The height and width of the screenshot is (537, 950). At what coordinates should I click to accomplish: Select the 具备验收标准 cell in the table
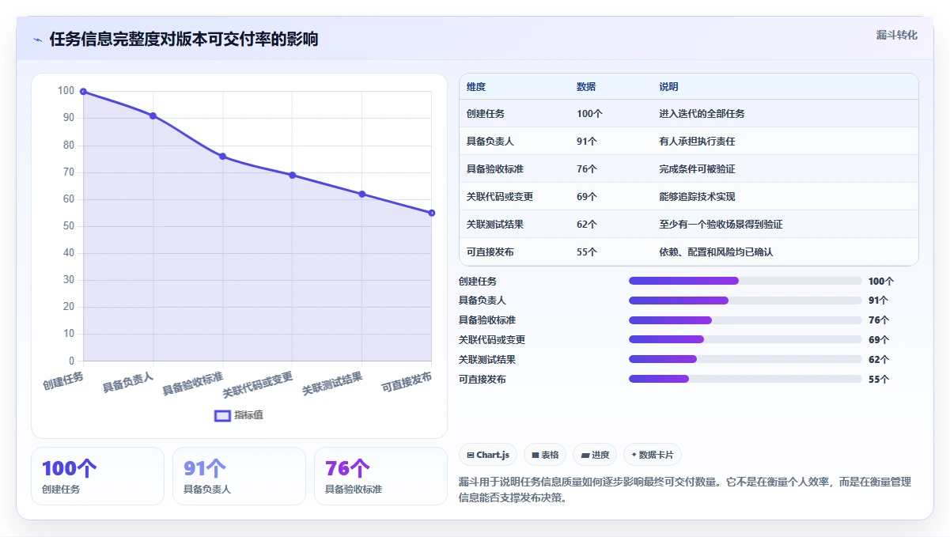pyautogui.click(x=495, y=169)
